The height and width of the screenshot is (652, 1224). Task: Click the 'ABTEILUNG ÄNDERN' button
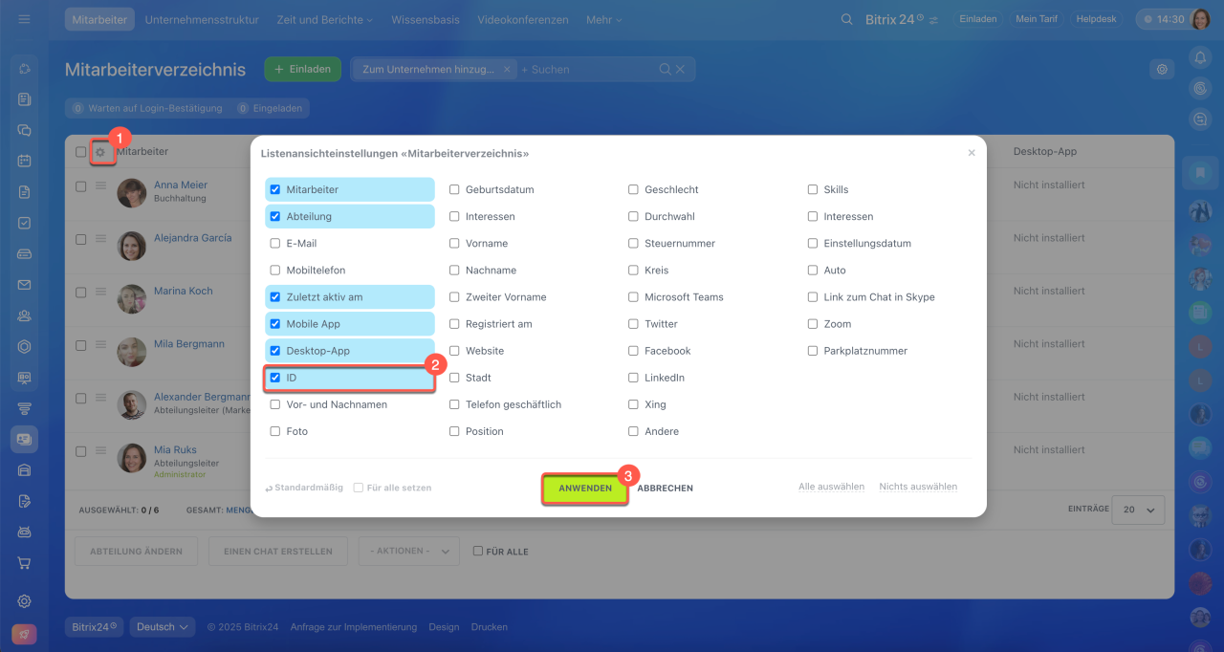pyautogui.click(x=137, y=551)
